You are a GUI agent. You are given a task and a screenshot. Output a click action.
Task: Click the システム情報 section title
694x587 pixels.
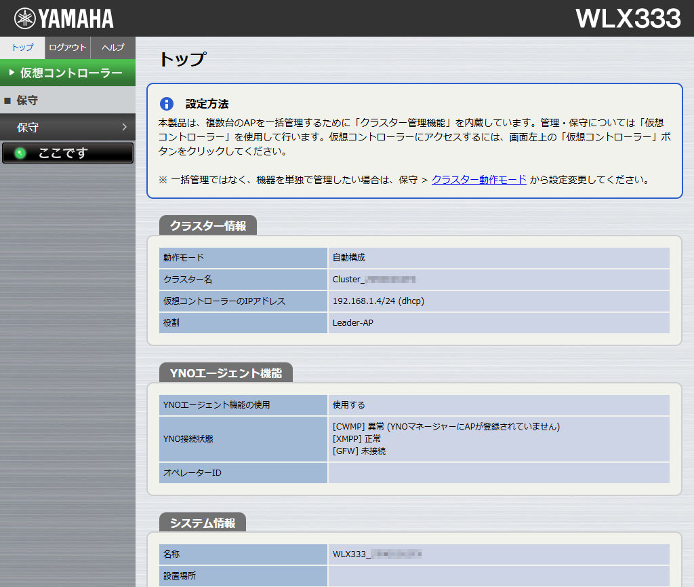203,523
